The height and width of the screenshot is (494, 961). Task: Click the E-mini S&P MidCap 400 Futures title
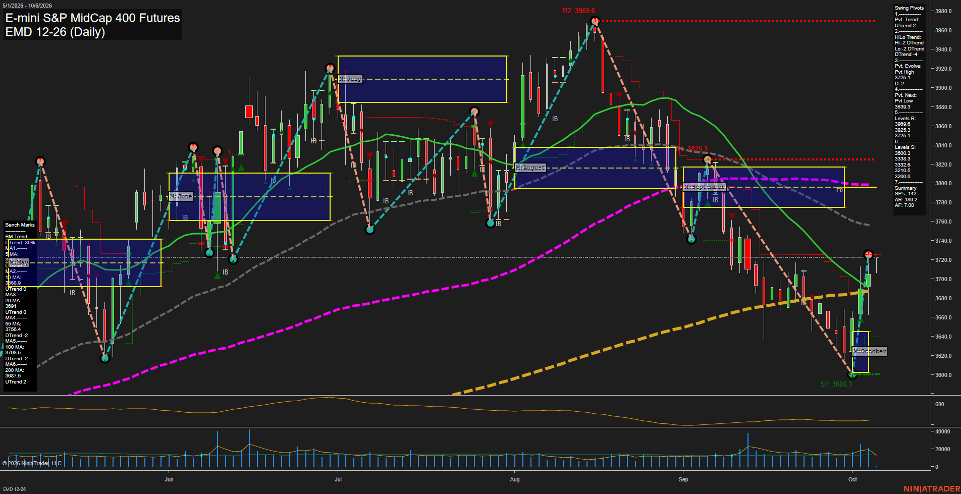92,18
